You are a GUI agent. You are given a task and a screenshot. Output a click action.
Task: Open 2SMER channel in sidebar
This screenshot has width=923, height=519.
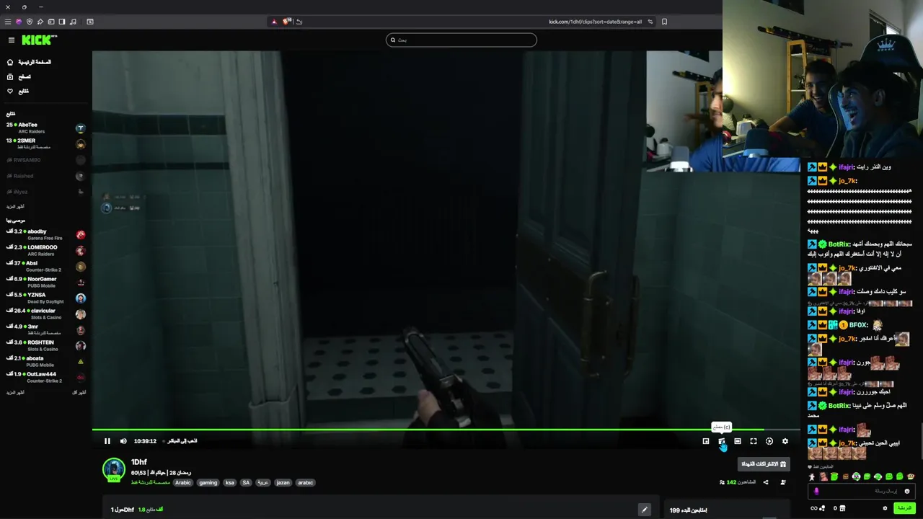(x=46, y=143)
